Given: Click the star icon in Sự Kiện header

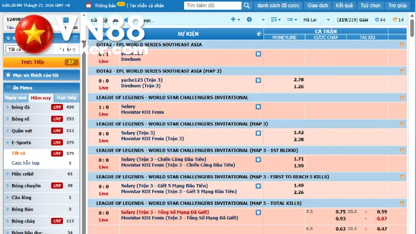Looking at the screenshot, I should (x=259, y=34).
